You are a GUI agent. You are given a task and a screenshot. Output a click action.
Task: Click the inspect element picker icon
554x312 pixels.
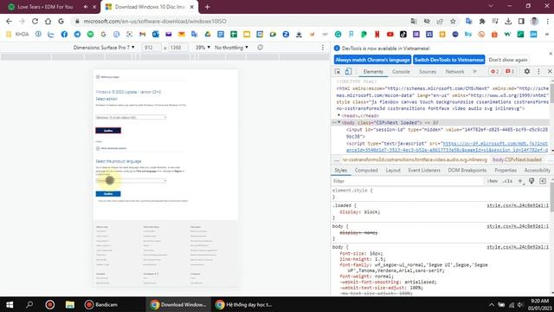point(338,71)
